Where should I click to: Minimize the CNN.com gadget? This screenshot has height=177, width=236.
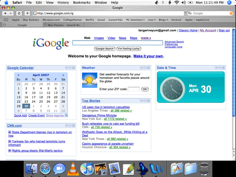click(x=70, y=126)
